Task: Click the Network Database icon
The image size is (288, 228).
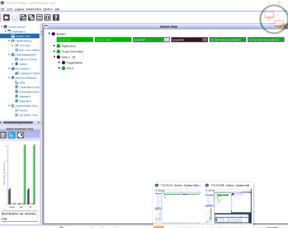Action: (x=13, y=78)
